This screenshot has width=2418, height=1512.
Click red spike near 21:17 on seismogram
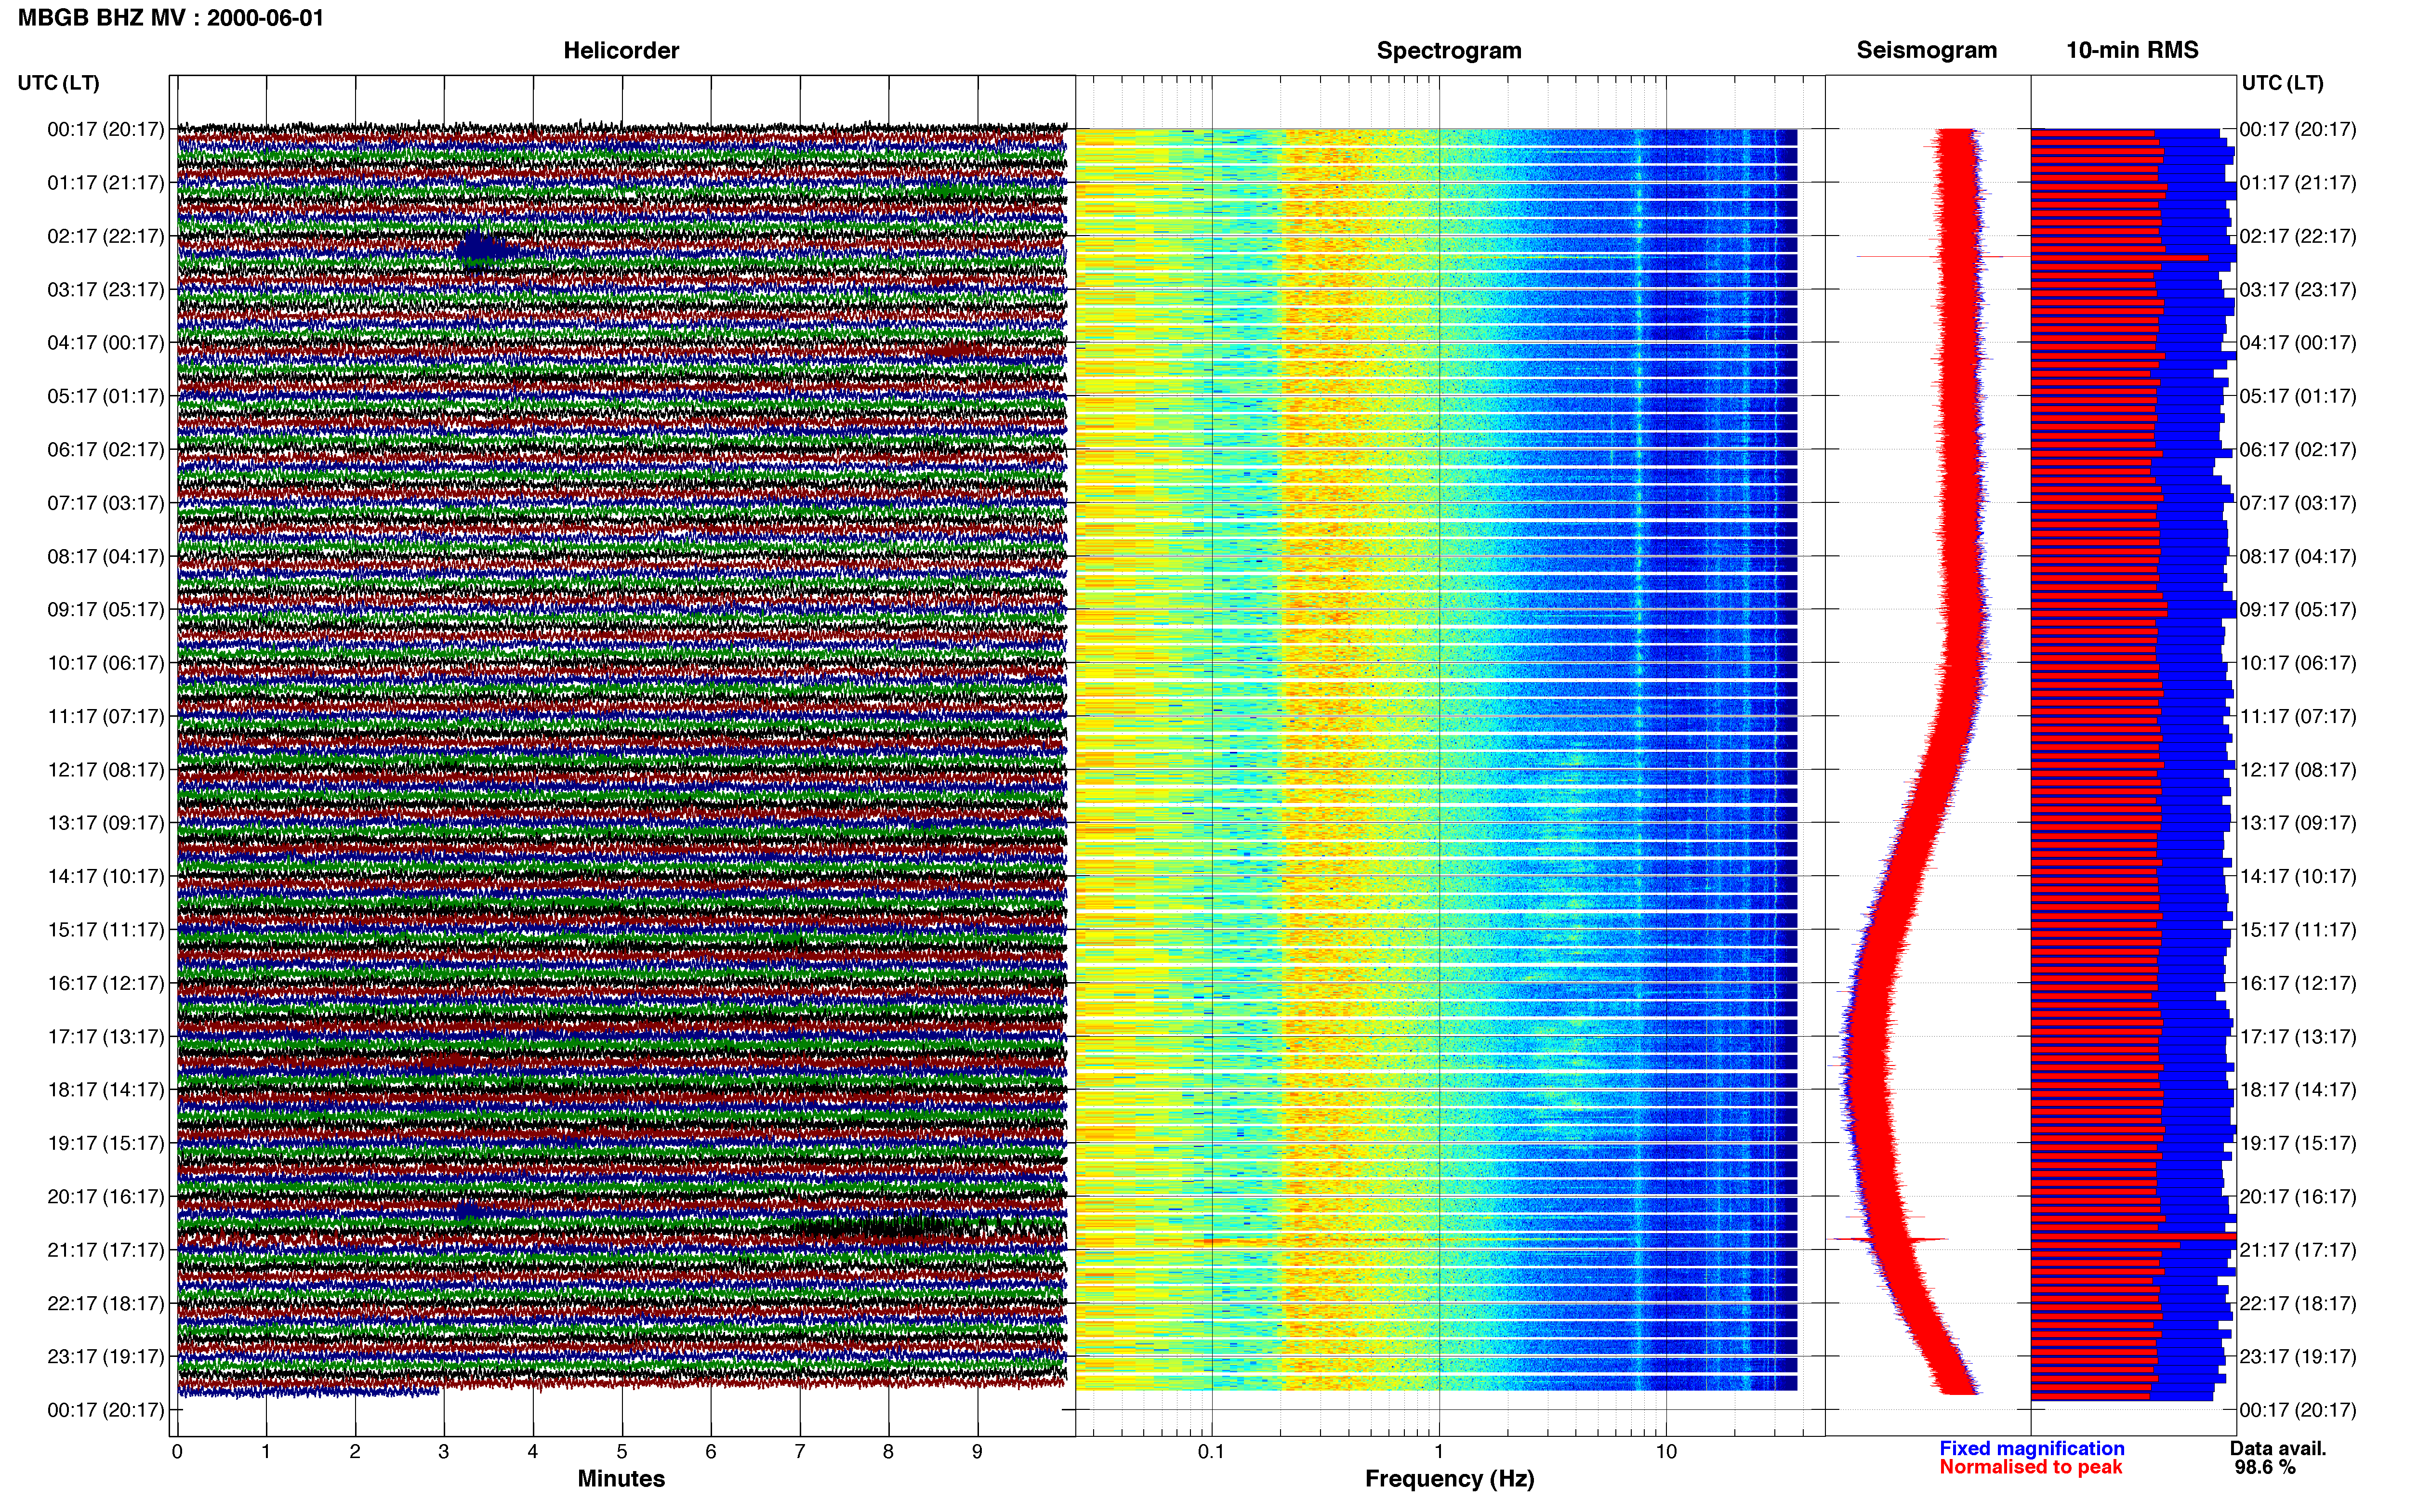[1888, 1240]
